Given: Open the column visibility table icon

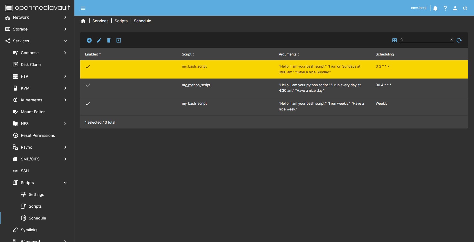Looking at the screenshot, I should point(394,40).
